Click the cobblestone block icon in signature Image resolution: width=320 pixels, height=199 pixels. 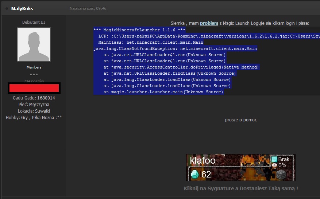tap(281, 175)
